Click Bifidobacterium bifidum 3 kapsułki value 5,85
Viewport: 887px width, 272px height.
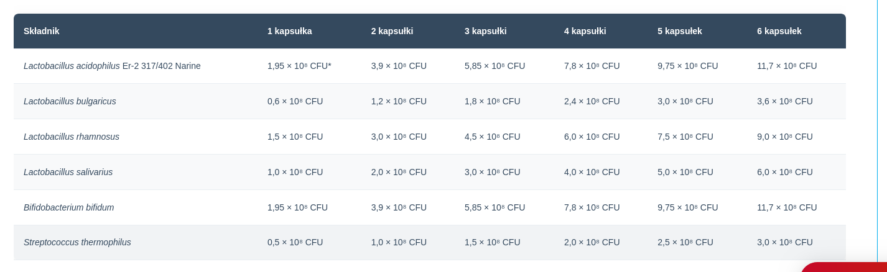pos(495,207)
